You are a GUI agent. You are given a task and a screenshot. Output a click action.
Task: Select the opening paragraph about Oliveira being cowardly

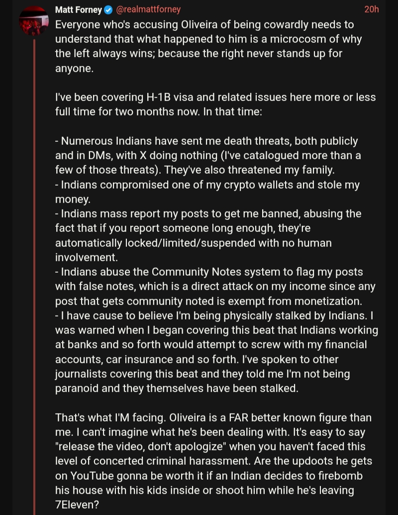(208, 46)
